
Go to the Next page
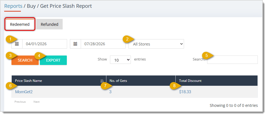pyautogui.click(x=36, y=102)
